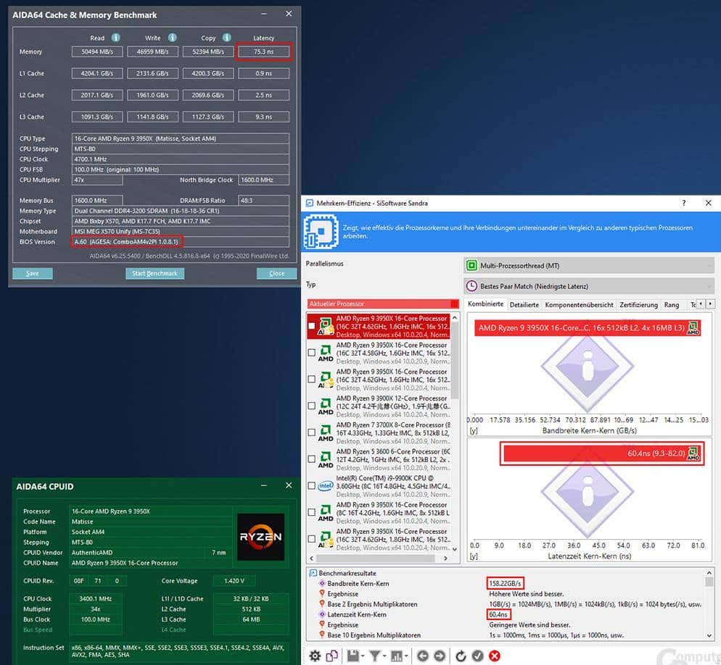Go forward with the right arrow icon

click(x=440, y=656)
